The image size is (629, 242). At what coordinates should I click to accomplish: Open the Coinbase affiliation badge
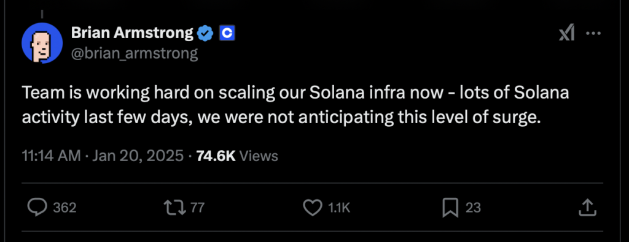(x=227, y=34)
